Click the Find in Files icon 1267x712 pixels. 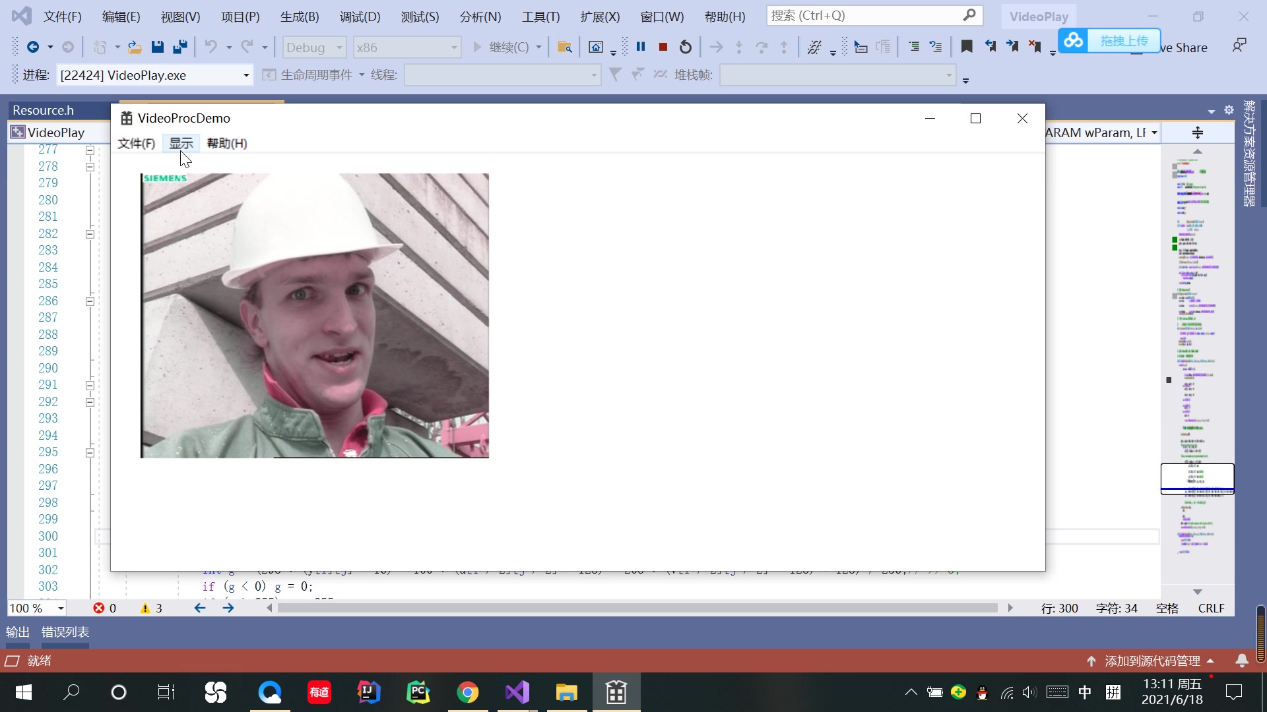(x=564, y=47)
